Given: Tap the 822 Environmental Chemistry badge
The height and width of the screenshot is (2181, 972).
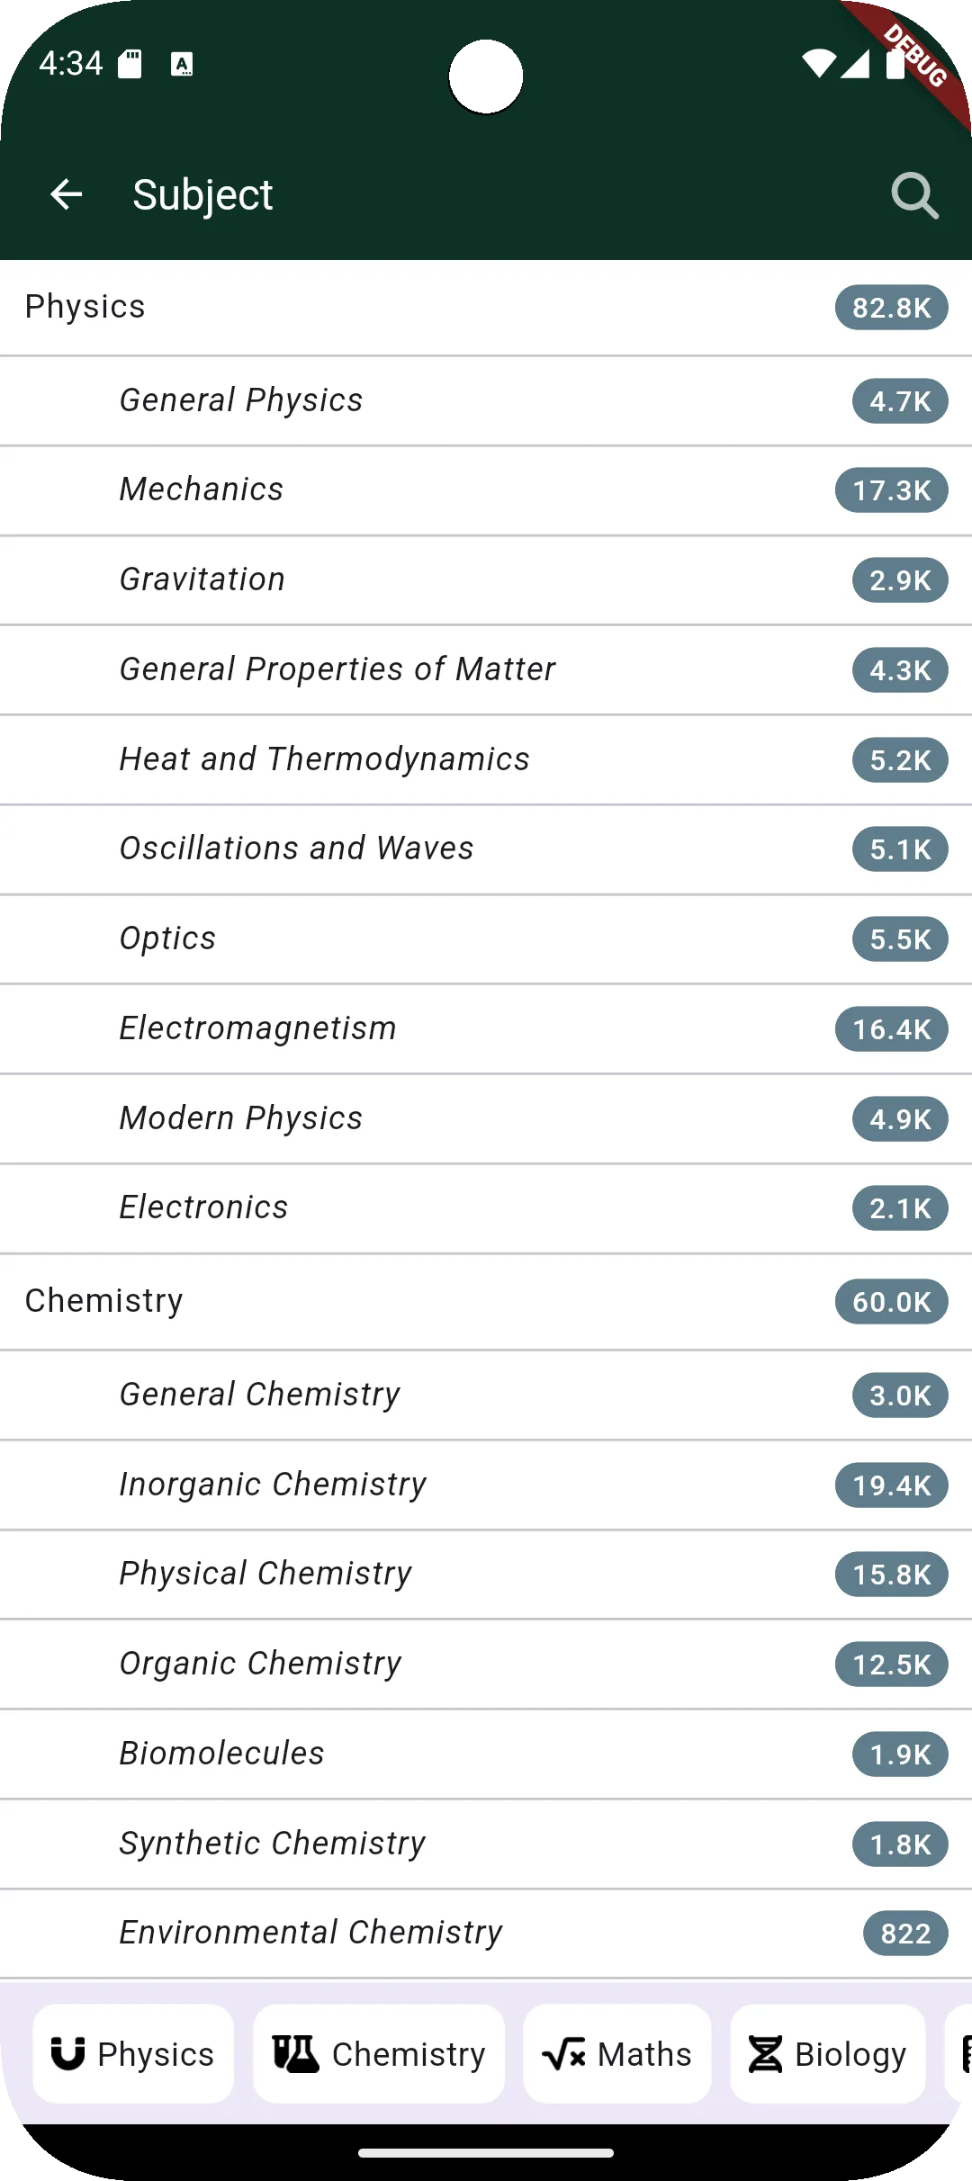Looking at the screenshot, I should pos(905,1934).
